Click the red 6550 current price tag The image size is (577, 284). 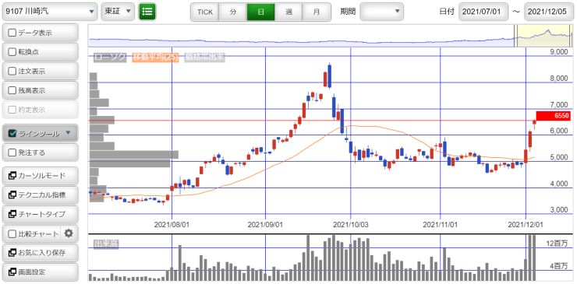[x=554, y=116]
